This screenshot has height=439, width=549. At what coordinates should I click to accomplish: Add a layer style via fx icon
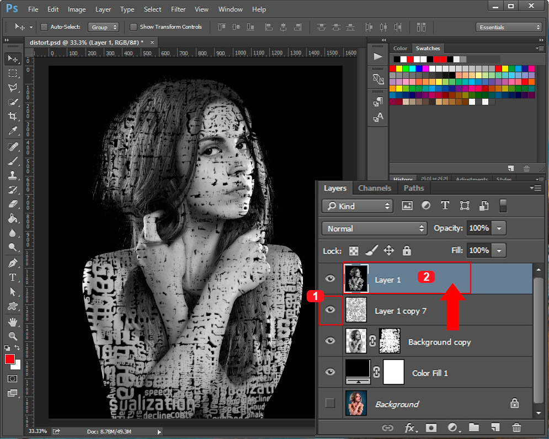pos(410,427)
